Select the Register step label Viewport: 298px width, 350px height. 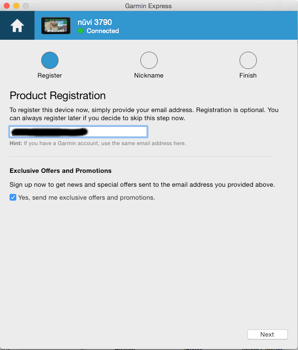pyautogui.click(x=50, y=76)
